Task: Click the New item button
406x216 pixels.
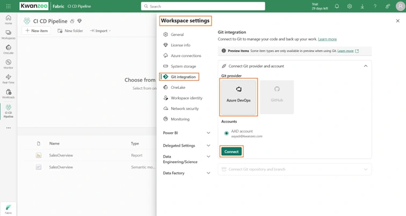Action: coord(37,30)
